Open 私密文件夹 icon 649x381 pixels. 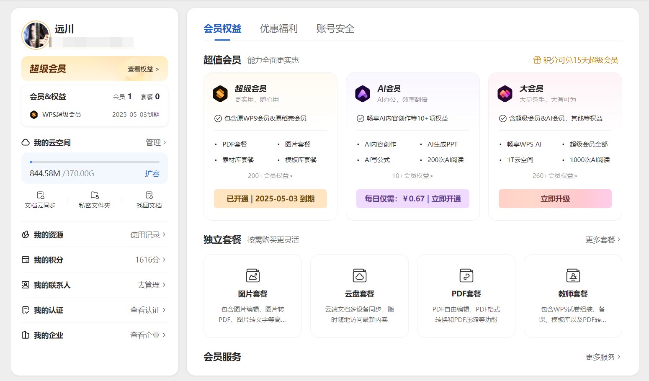95,195
